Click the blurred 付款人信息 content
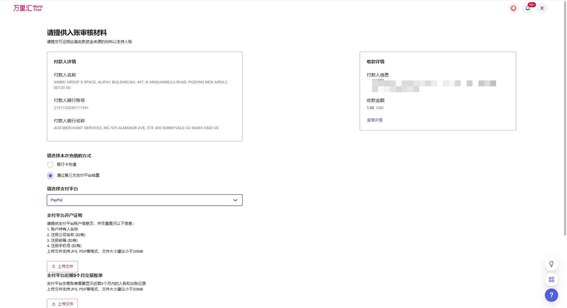 click(x=431, y=86)
